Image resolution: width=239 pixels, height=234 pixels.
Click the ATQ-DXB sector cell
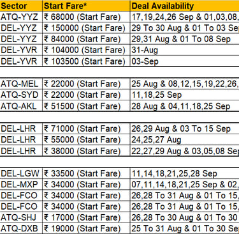pyautogui.click(x=21, y=228)
